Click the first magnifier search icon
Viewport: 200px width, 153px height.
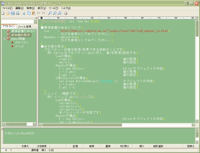pyautogui.click(x=50, y=13)
